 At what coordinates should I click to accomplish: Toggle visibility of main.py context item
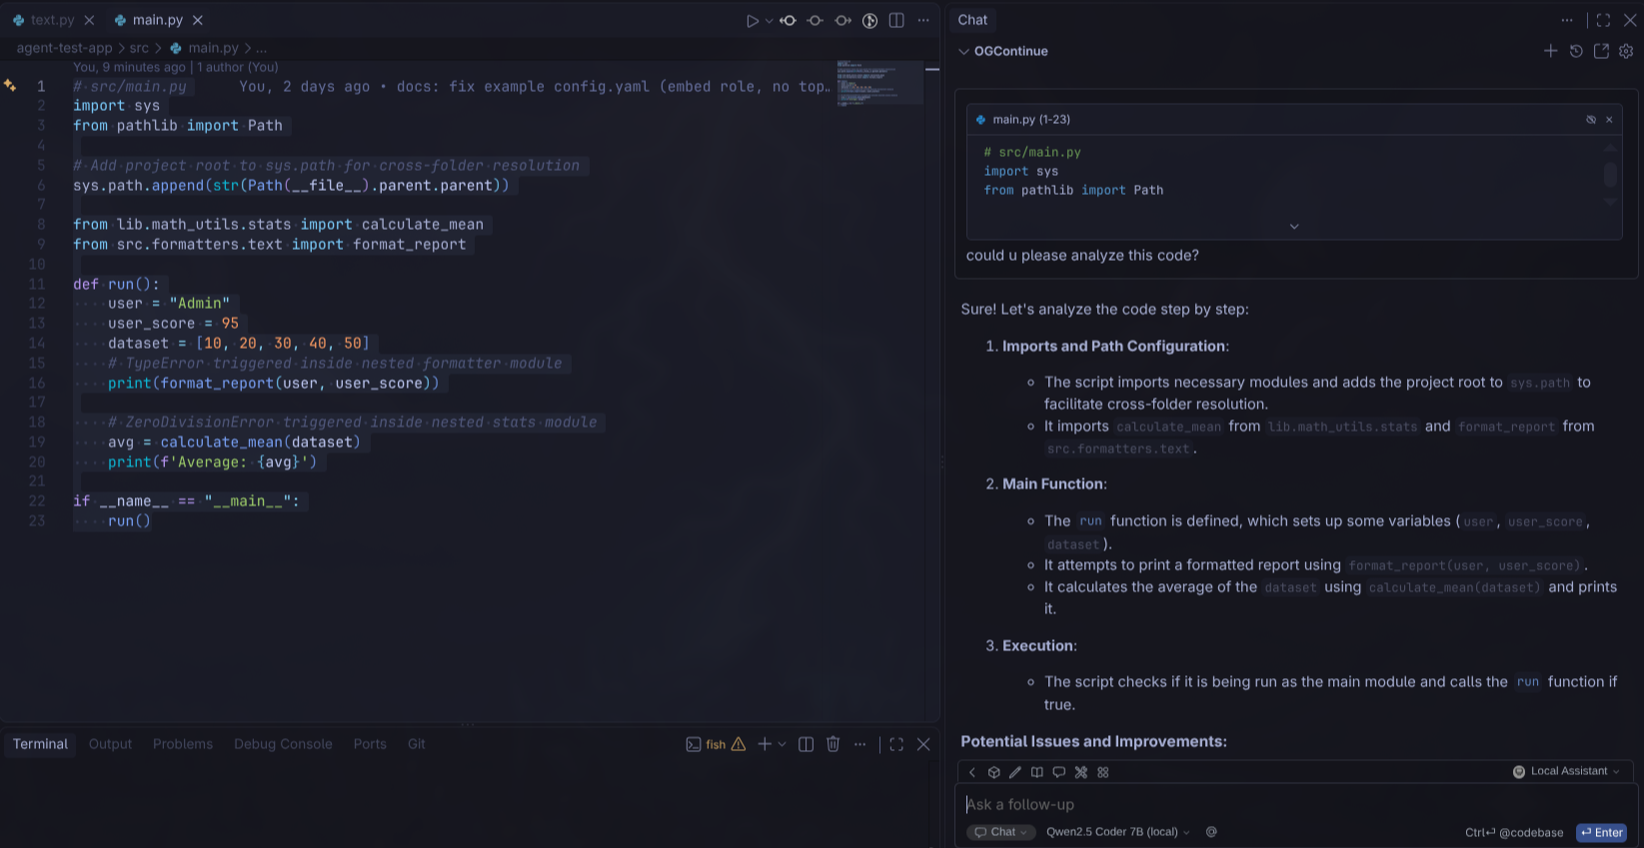(x=1591, y=120)
